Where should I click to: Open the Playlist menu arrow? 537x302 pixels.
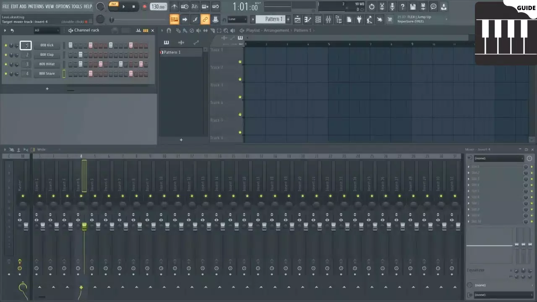click(162, 30)
